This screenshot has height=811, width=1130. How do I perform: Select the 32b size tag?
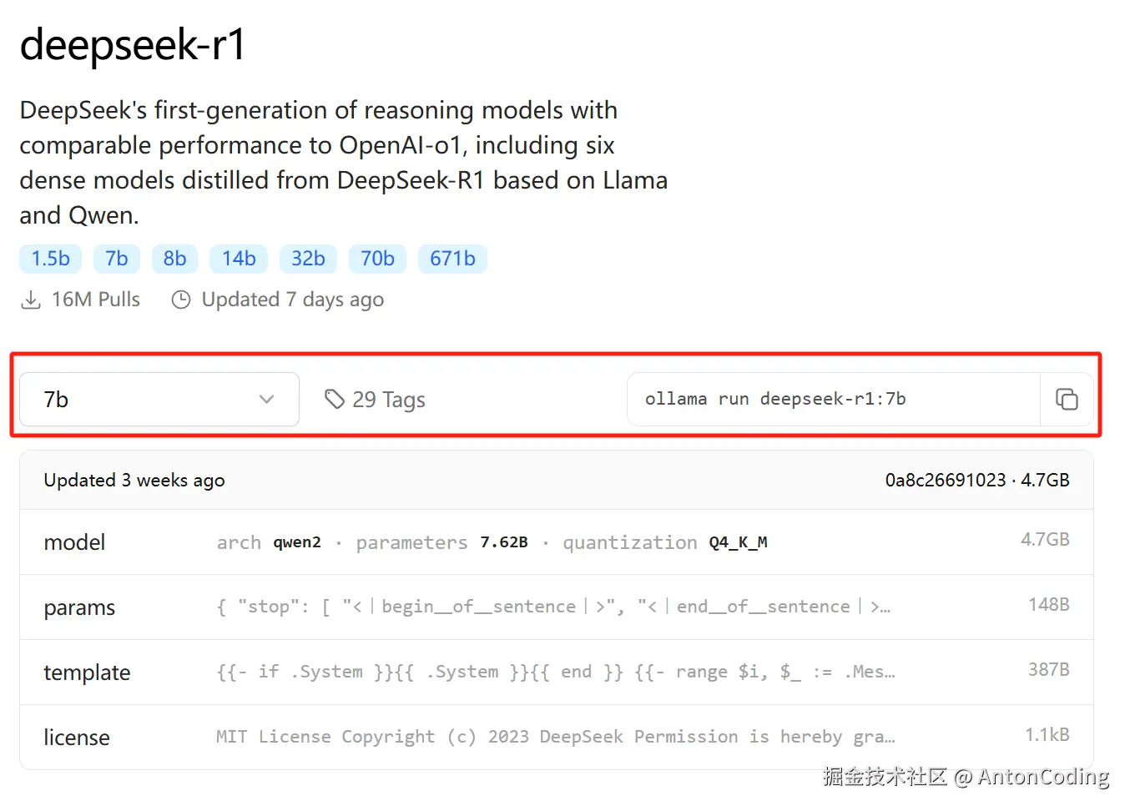coord(308,259)
